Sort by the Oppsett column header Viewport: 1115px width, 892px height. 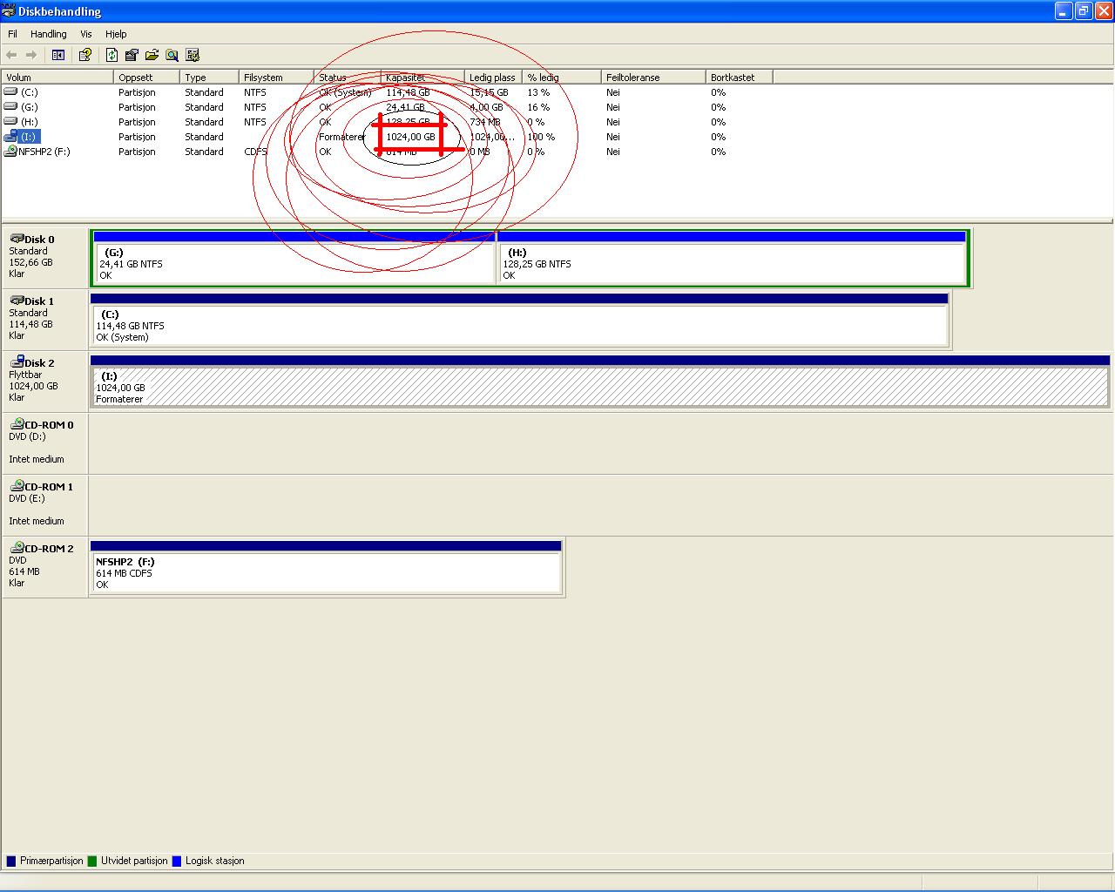click(146, 78)
